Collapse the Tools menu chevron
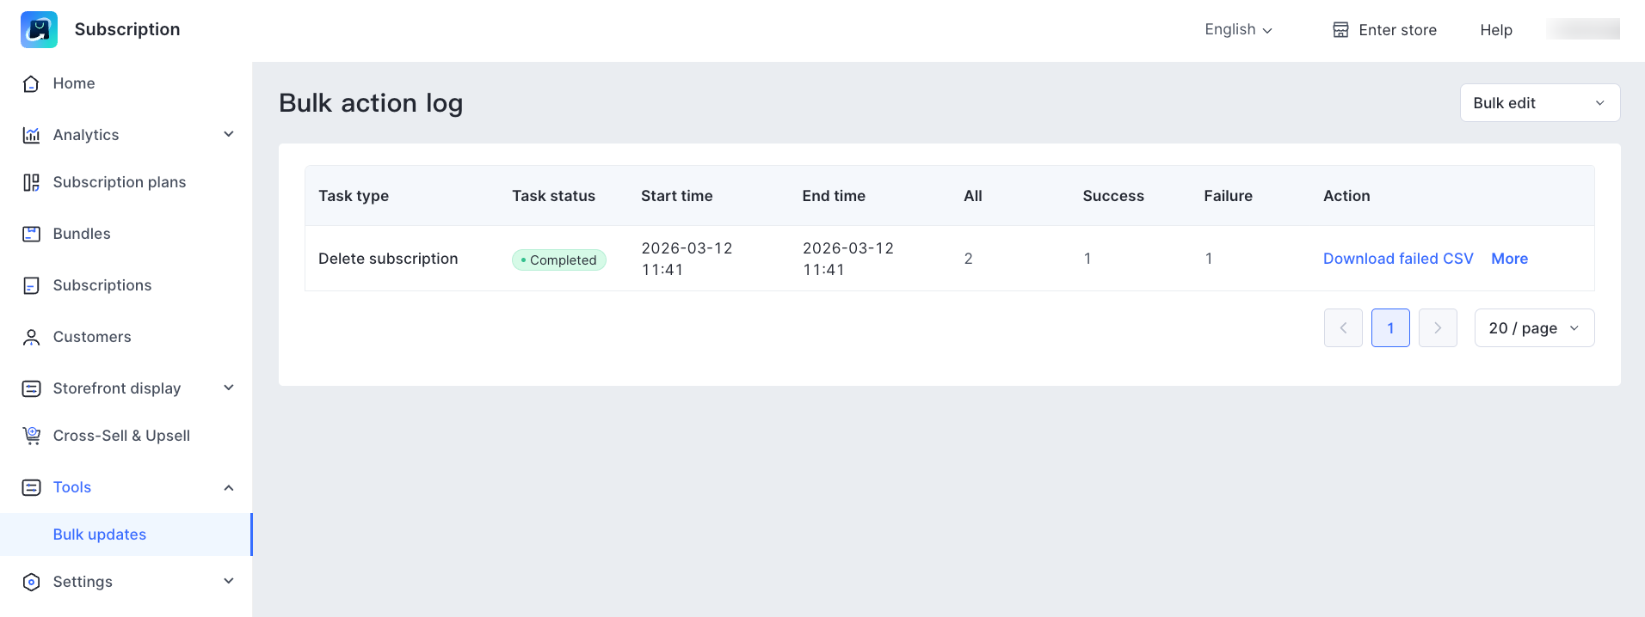Screen dimensions: 1645x617 (229, 487)
